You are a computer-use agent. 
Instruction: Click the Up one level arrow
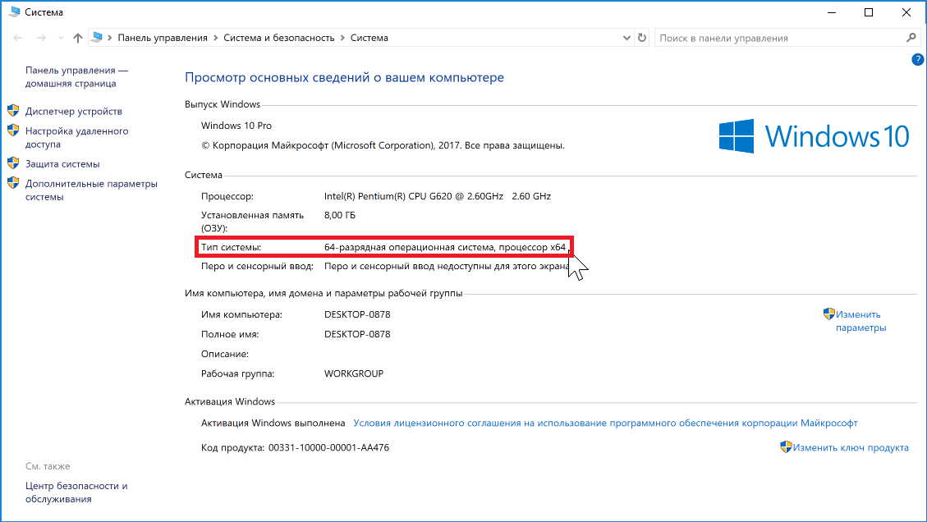[x=78, y=38]
